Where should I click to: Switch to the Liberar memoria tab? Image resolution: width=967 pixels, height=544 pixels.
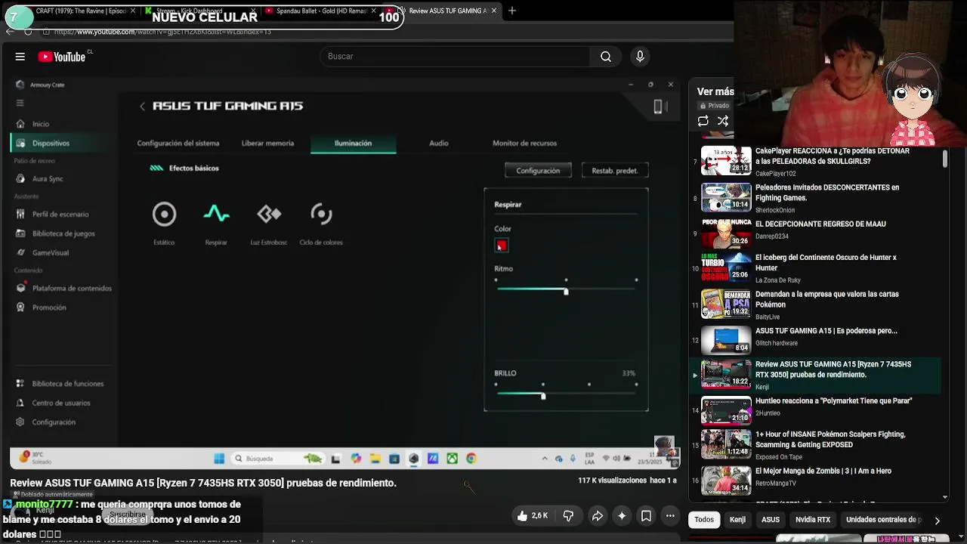click(x=267, y=143)
